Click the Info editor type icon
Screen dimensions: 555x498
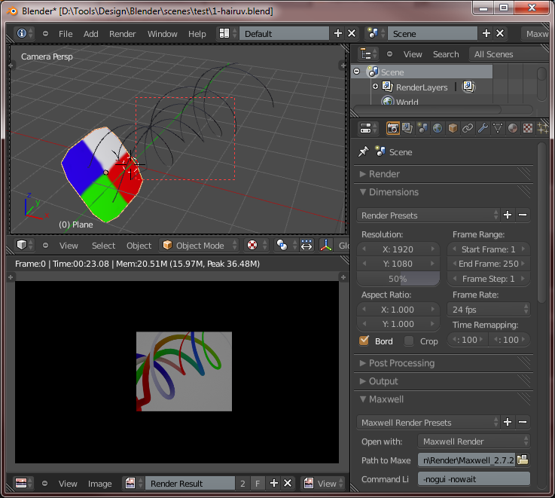(24, 34)
